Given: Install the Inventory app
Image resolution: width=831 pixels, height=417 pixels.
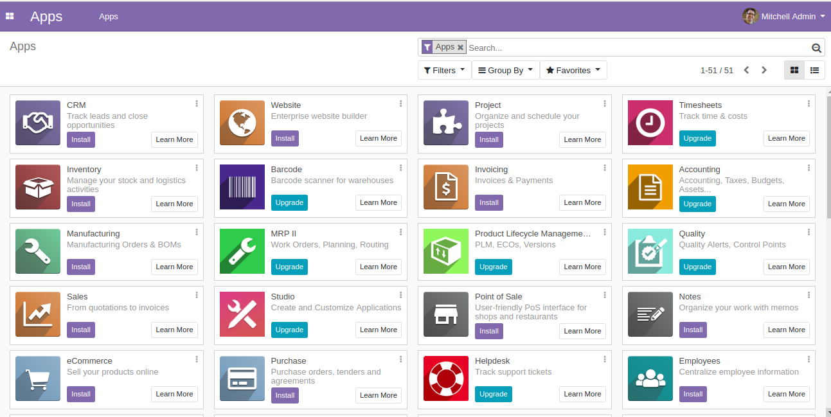Looking at the screenshot, I should (81, 204).
